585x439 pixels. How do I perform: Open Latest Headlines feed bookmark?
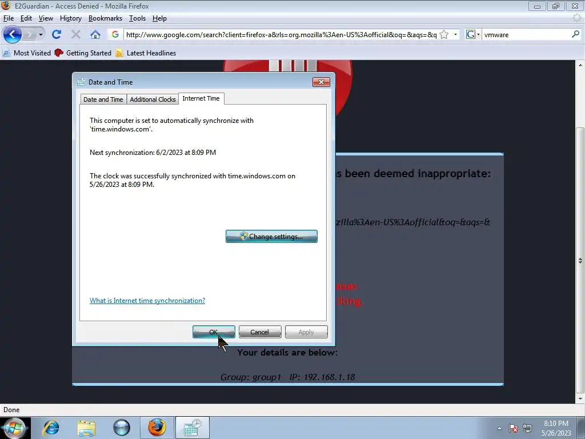(146, 53)
